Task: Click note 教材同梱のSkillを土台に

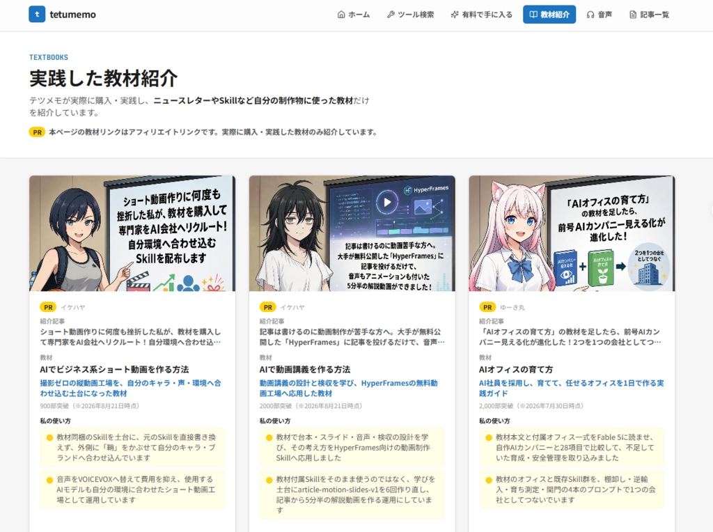Action: [132, 448]
